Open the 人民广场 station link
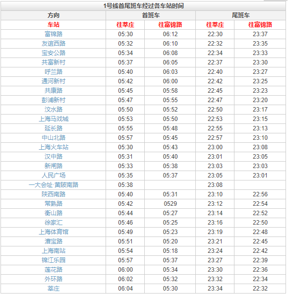The image size is (288, 297). pos(54,176)
